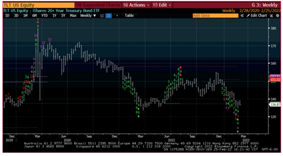The image size is (283, 156).
Task: Click the 180 price axis label
Action: [x=273, y=28]
